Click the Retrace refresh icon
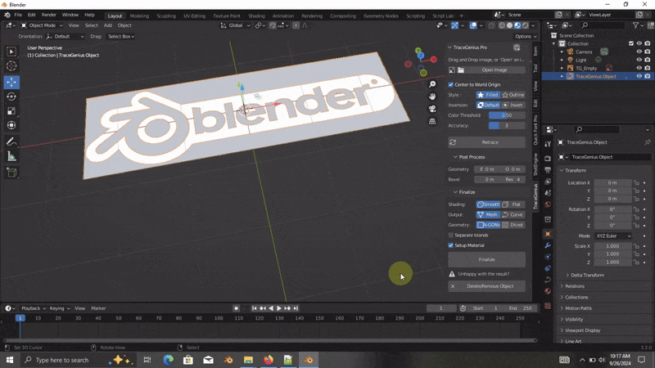655x368 pixels. pos(453,142)
